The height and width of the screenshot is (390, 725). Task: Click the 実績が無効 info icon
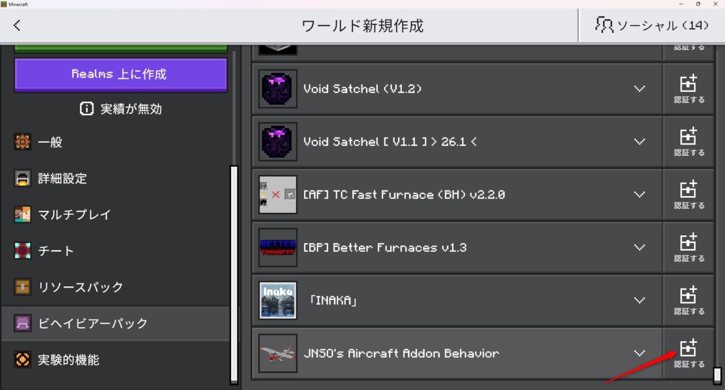point(87,109)
